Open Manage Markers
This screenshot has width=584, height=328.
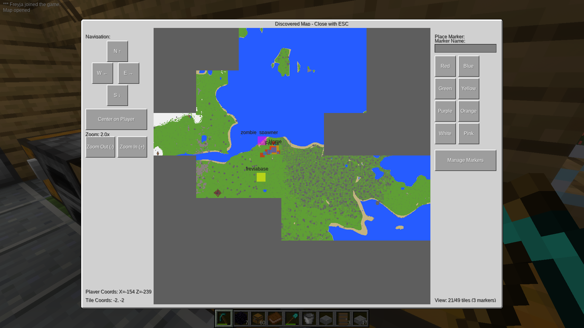(465, 160)
